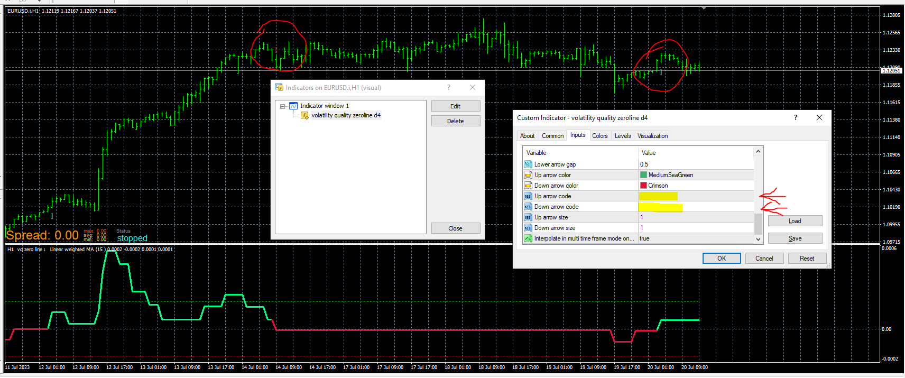Screen dimensions: 905x378
Task: Click the Indicator window 1 chart icon
Action: [x=293, y=106]
